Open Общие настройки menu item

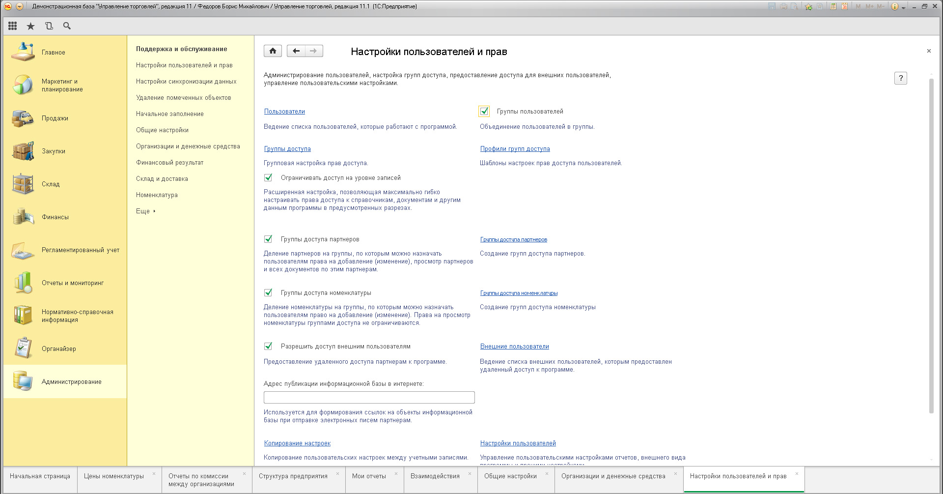click(162, 130)
